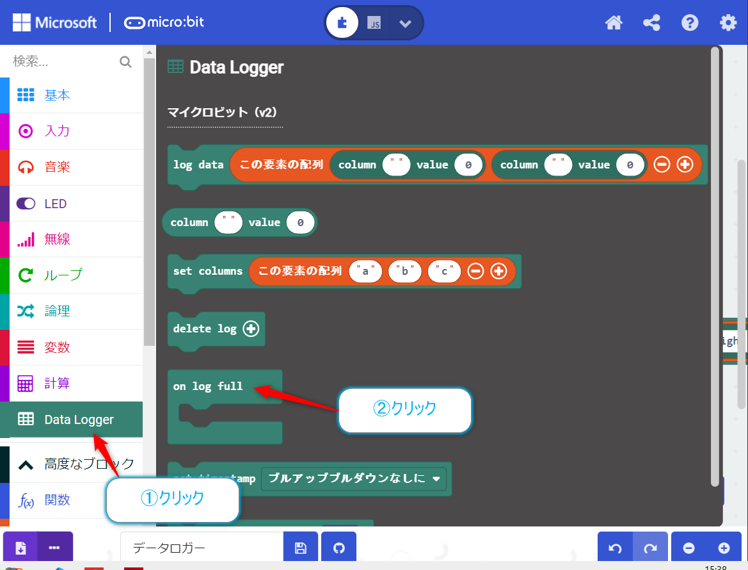Switch to the JavaScript editor view
The image size is (748, 570).
tap(374, 22)
